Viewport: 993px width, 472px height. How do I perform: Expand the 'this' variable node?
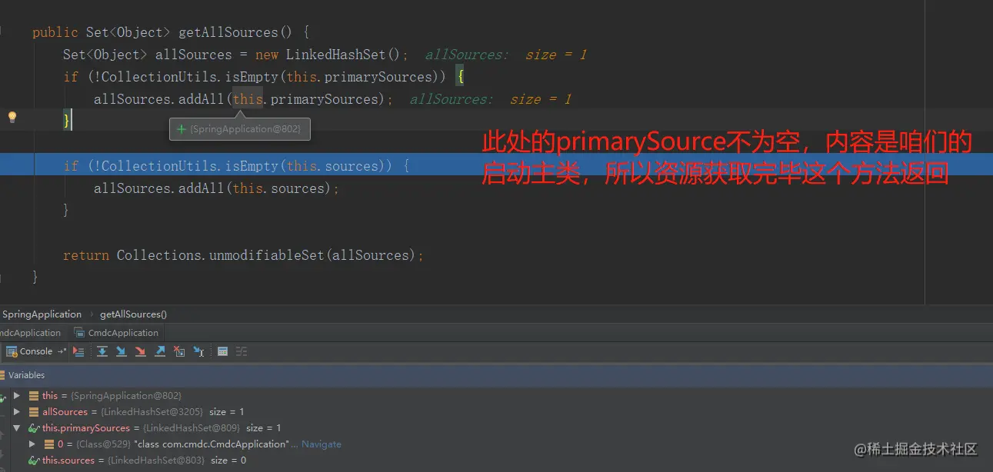pyautogui.click(x=17, y=396)
